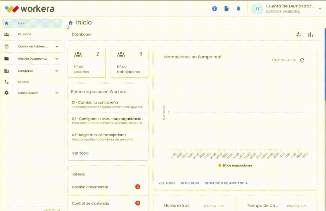Screen dimensions: 326x211
Task: Click the Nº de trabajadores group icon
Action: (121, 54)
